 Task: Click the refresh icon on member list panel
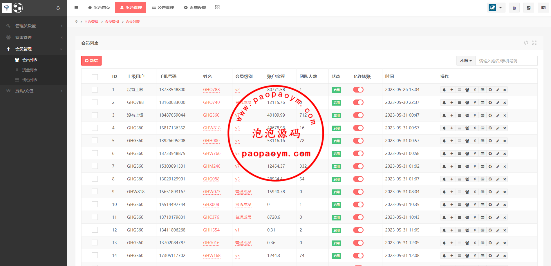[x=526, y=43]
